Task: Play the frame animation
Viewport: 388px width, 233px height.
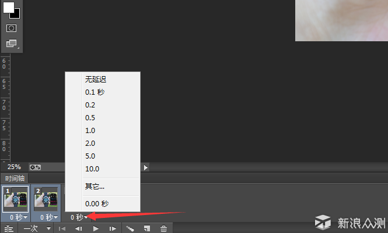Action: [x=96, y=229]
